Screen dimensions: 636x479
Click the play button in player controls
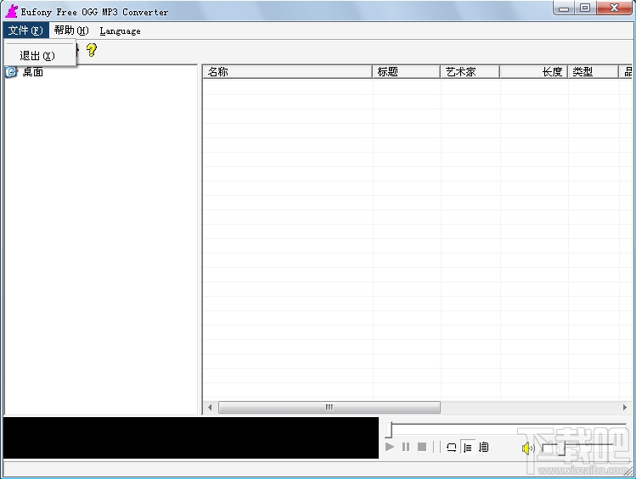coord(390,447)
